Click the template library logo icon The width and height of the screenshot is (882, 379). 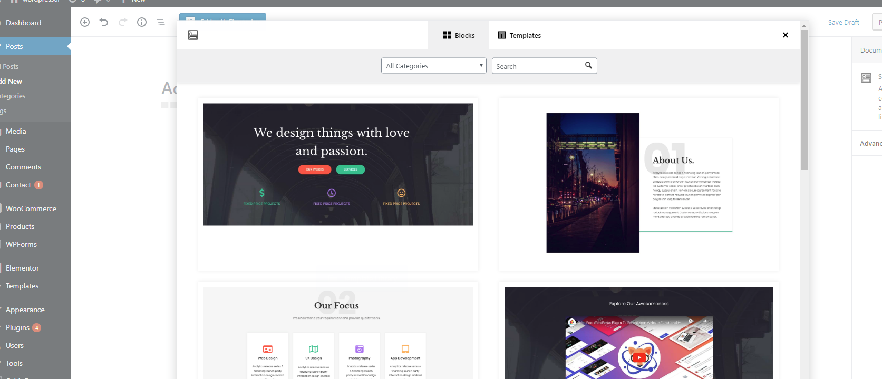pyautogui.click(x=193, y=35)
